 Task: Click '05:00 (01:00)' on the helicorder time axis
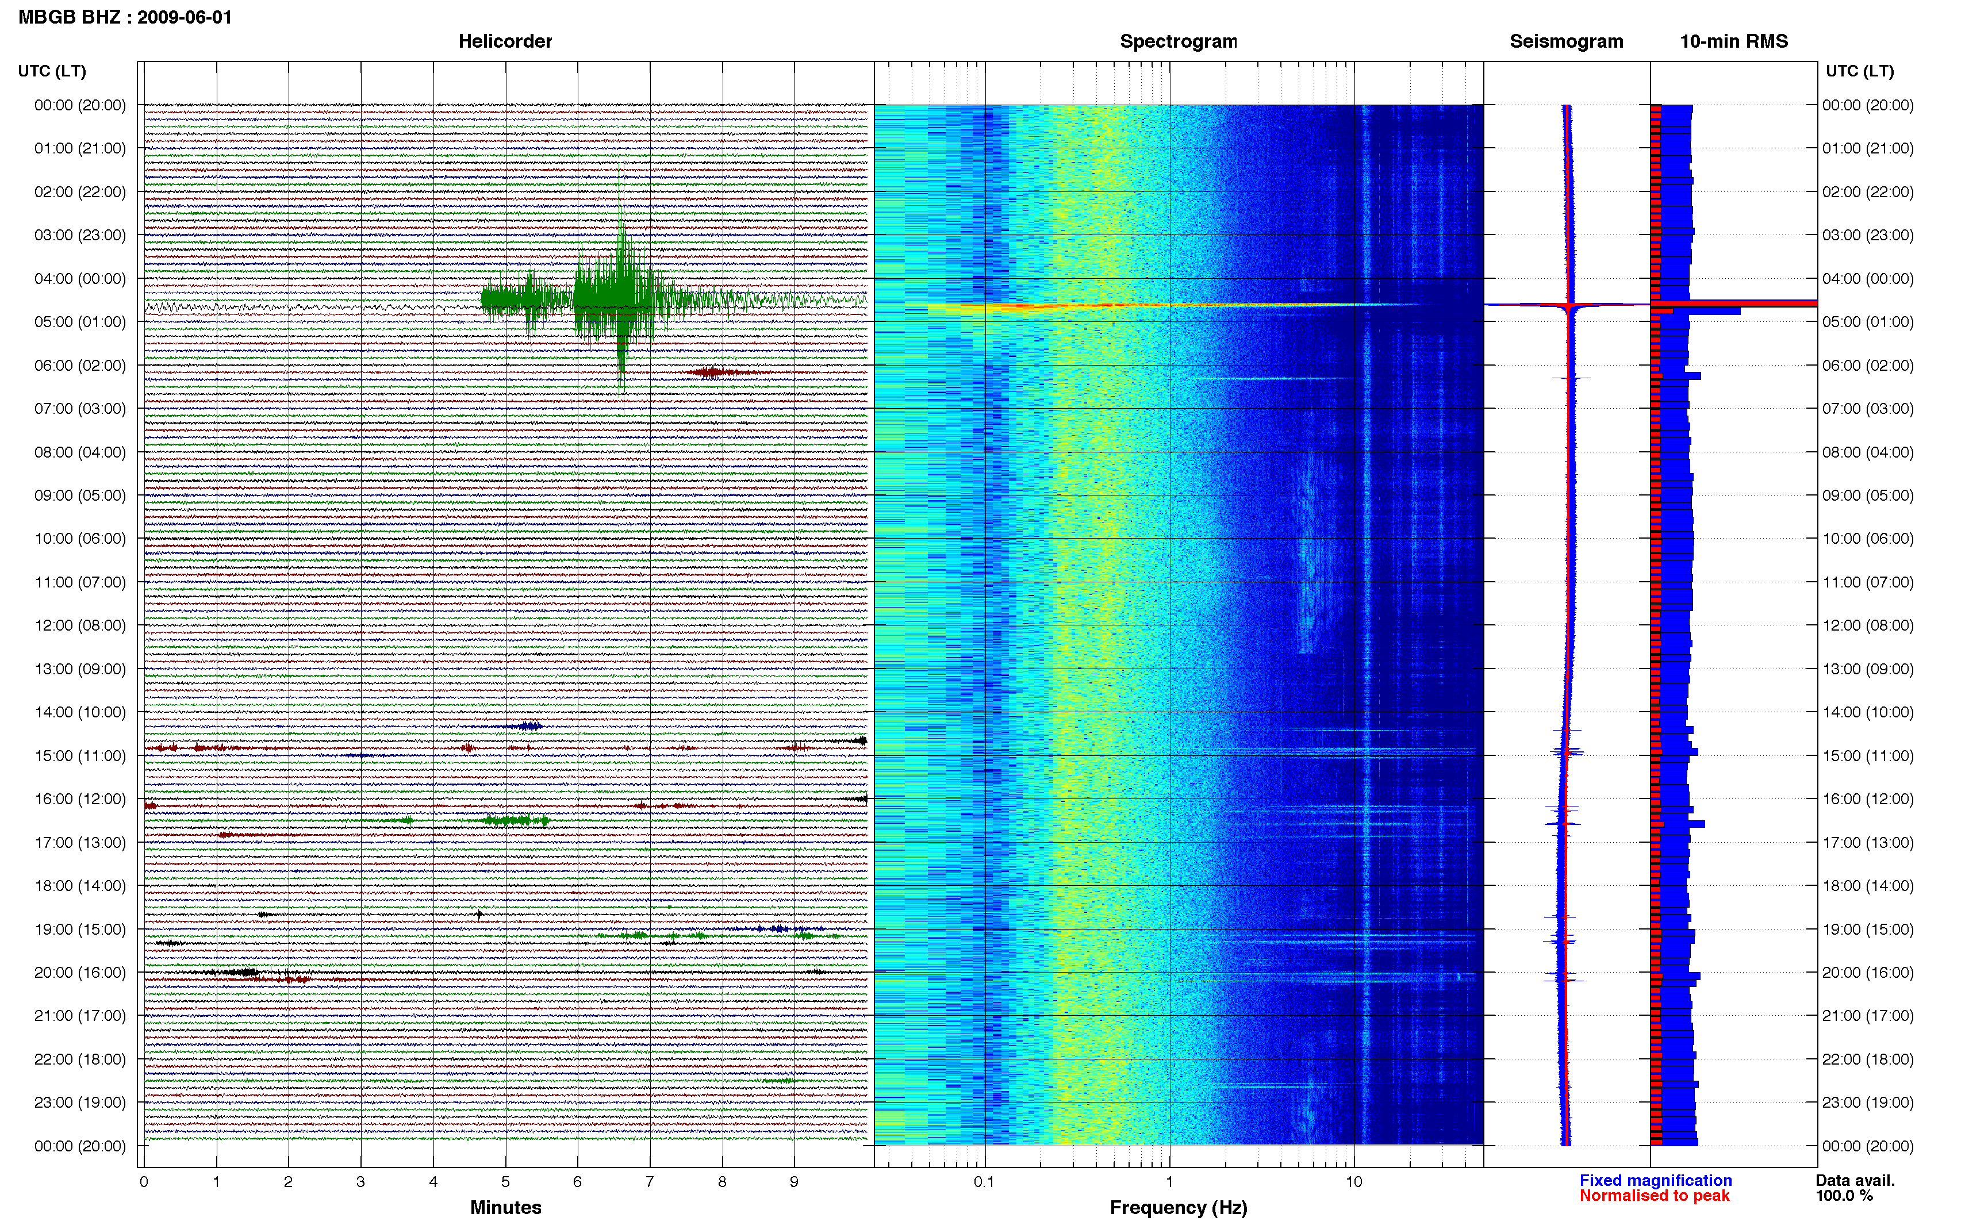click(x=80, y=322)
